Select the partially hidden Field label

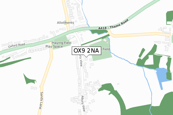[106, 49]
